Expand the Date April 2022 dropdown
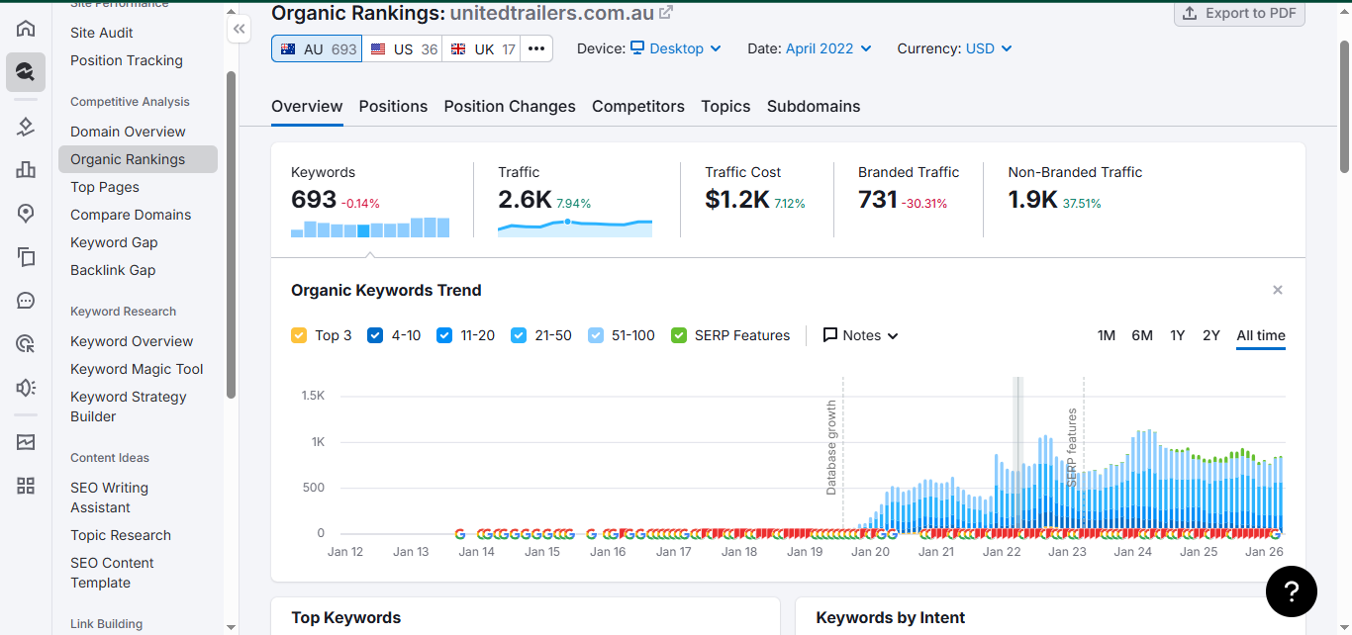The width and height of the screenshot is (1352, 635). tap(828, 48)
